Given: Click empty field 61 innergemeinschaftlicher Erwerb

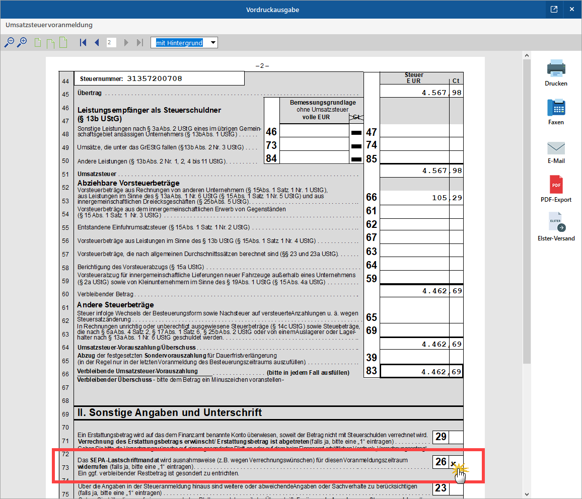Looking at the screenshot, I should click(x=421, y=212).
